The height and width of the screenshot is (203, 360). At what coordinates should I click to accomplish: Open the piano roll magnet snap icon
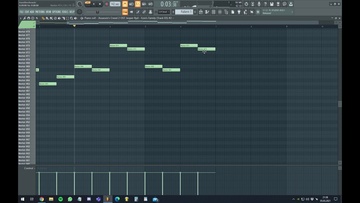29,18
